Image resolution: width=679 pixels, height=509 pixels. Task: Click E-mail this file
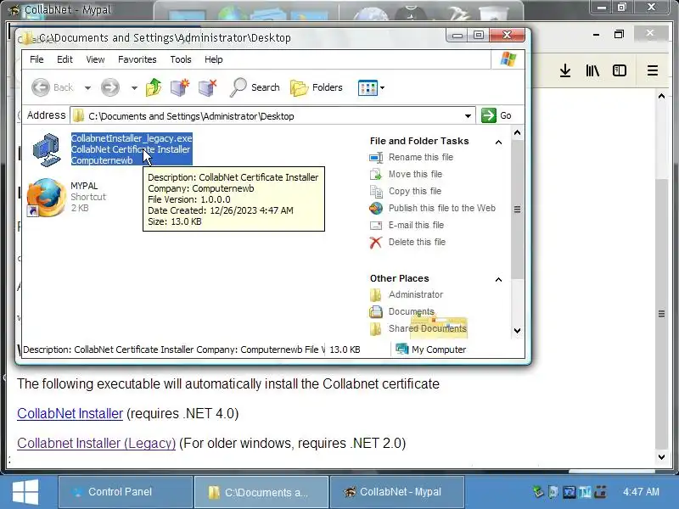point(416,225)
